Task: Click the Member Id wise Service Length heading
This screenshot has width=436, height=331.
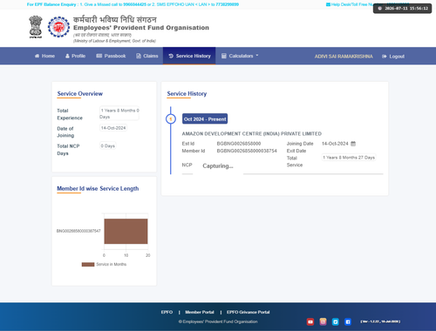Action: pyautogui.click(x=98, y=188)
